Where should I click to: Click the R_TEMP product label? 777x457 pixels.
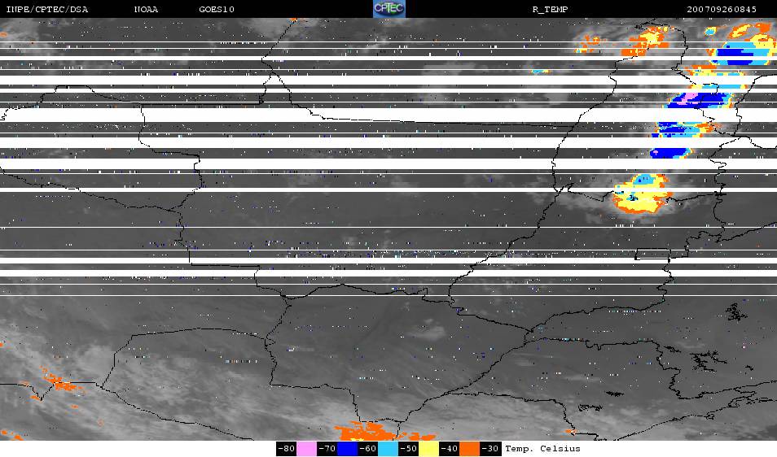coord(550,10)
